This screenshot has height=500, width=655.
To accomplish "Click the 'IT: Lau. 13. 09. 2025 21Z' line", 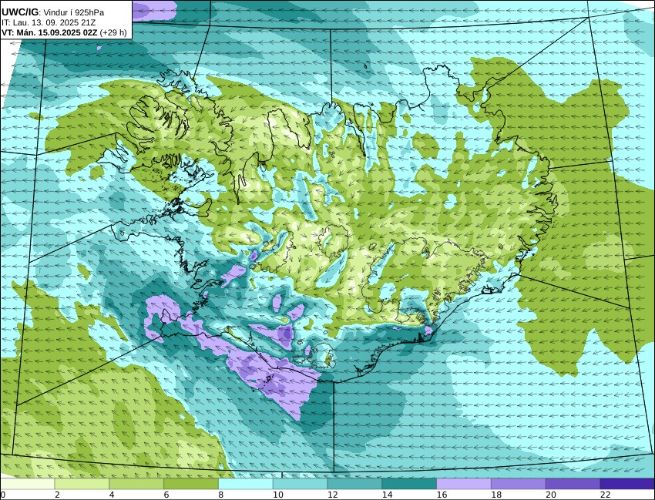I will 49,22.
